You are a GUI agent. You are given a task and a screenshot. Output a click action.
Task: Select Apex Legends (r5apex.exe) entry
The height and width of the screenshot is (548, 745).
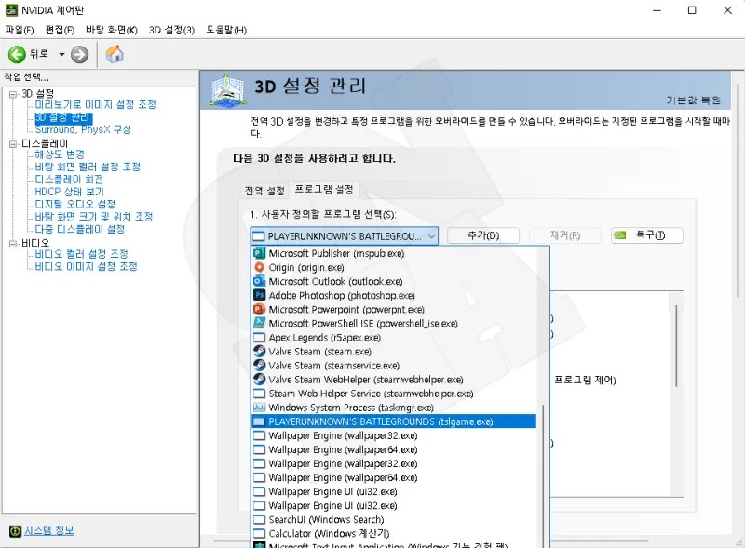click(394, 338)
